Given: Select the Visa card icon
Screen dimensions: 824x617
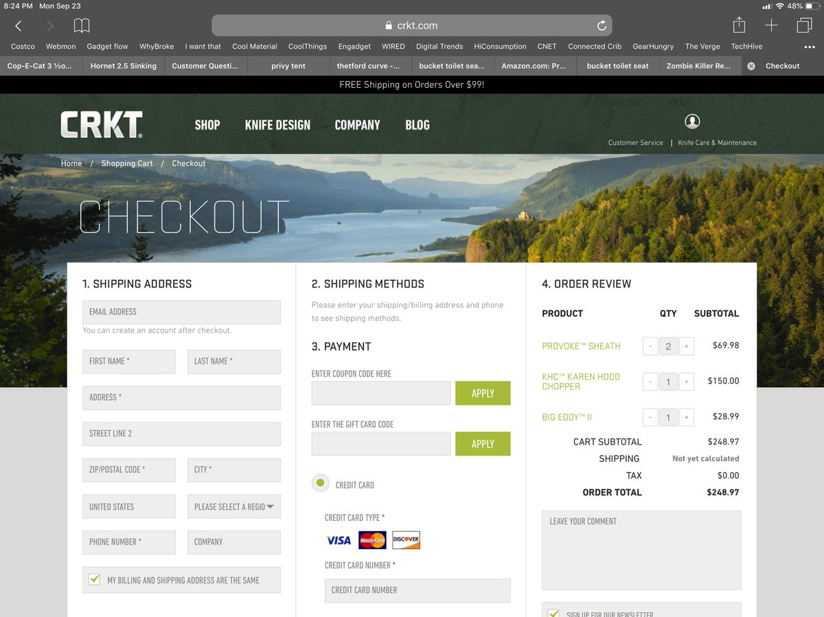Looking at the screenshot, I should coord(339,540).
